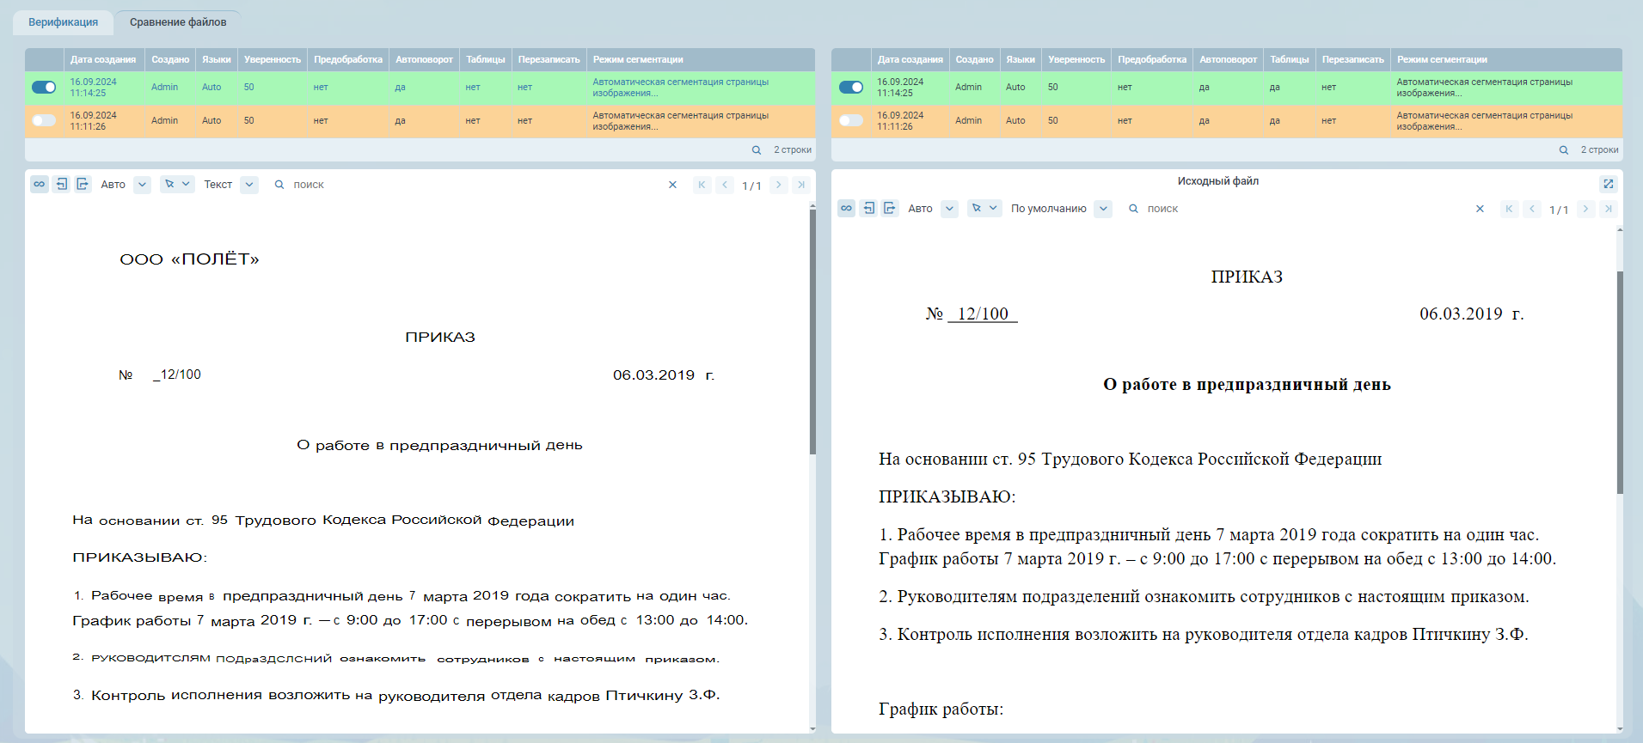Expand the source file panel to fullscreen
The width and height of the screenshot is (1643, 743).
click(1608, 184)
